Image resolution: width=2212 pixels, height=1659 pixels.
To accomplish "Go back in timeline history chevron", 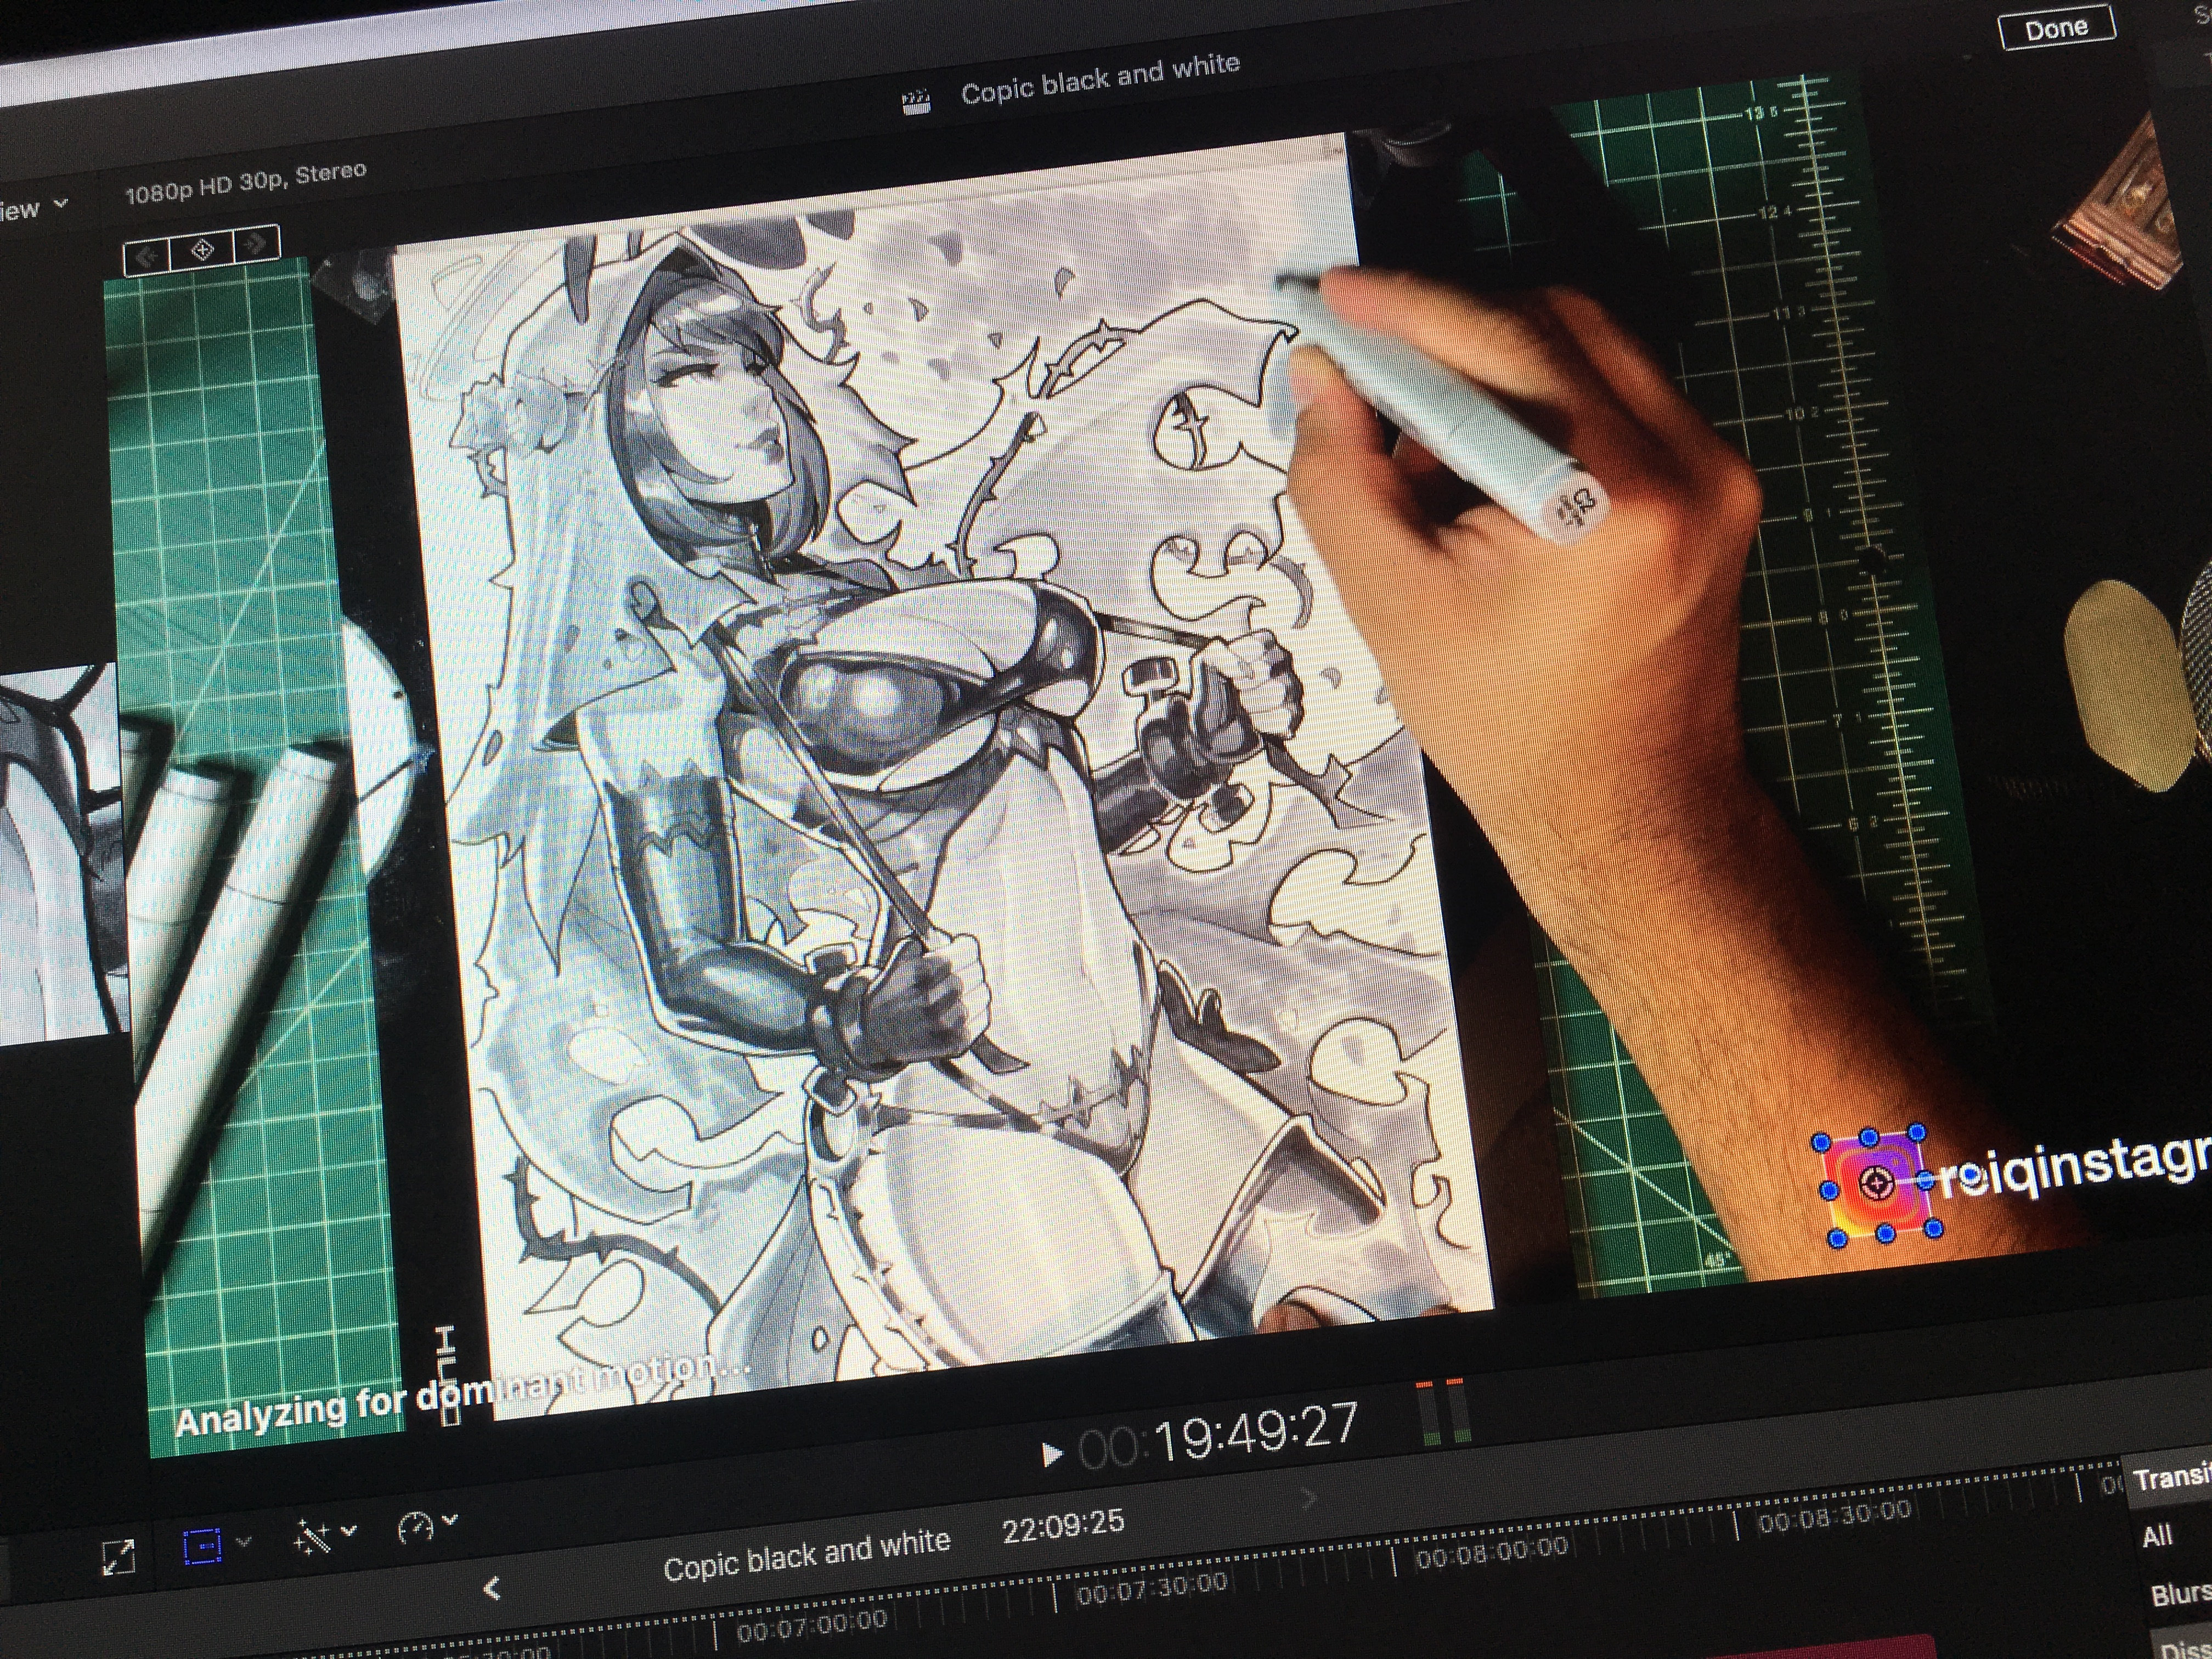I will tap(492, 1588).
